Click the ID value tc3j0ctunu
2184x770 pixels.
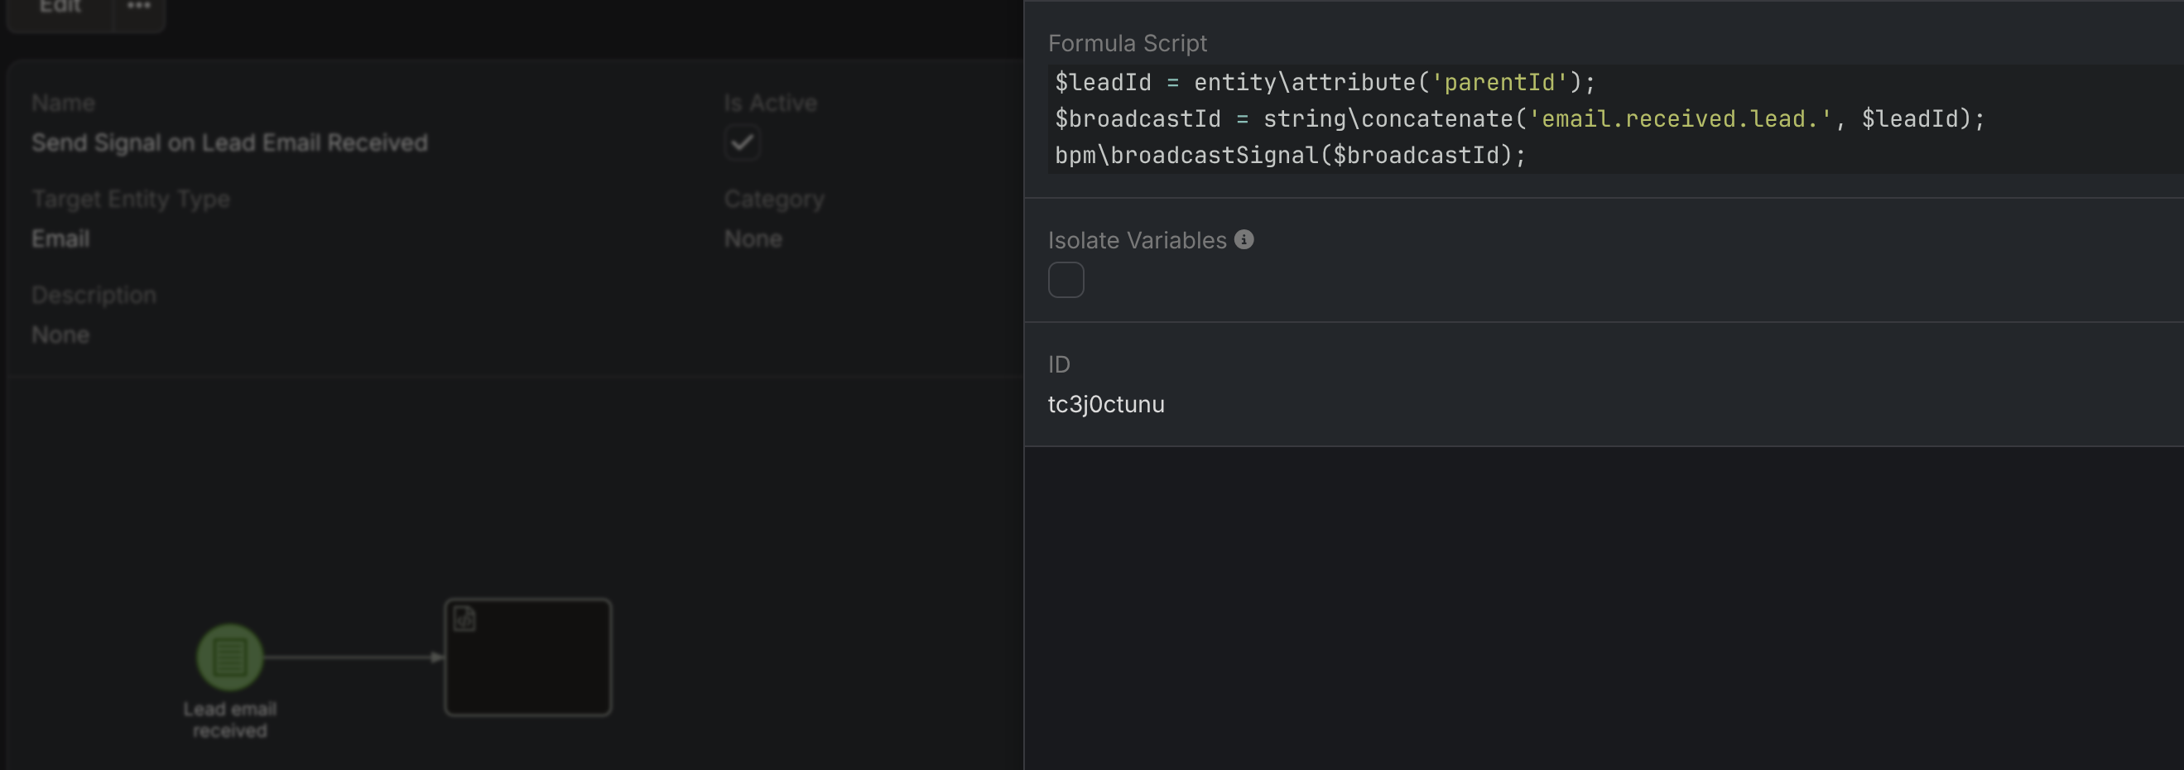tap(1105, 405)
